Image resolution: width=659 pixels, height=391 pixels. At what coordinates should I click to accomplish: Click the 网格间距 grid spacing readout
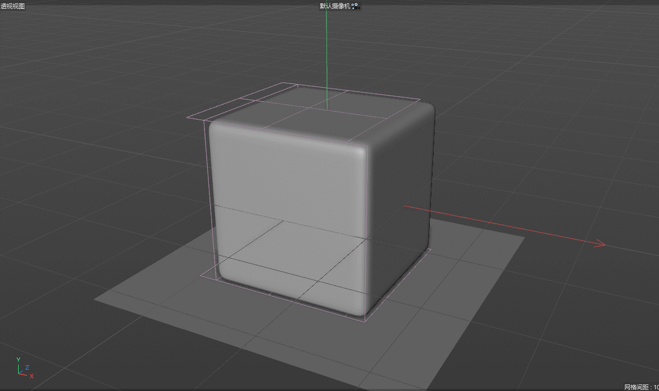click(641, 387)
